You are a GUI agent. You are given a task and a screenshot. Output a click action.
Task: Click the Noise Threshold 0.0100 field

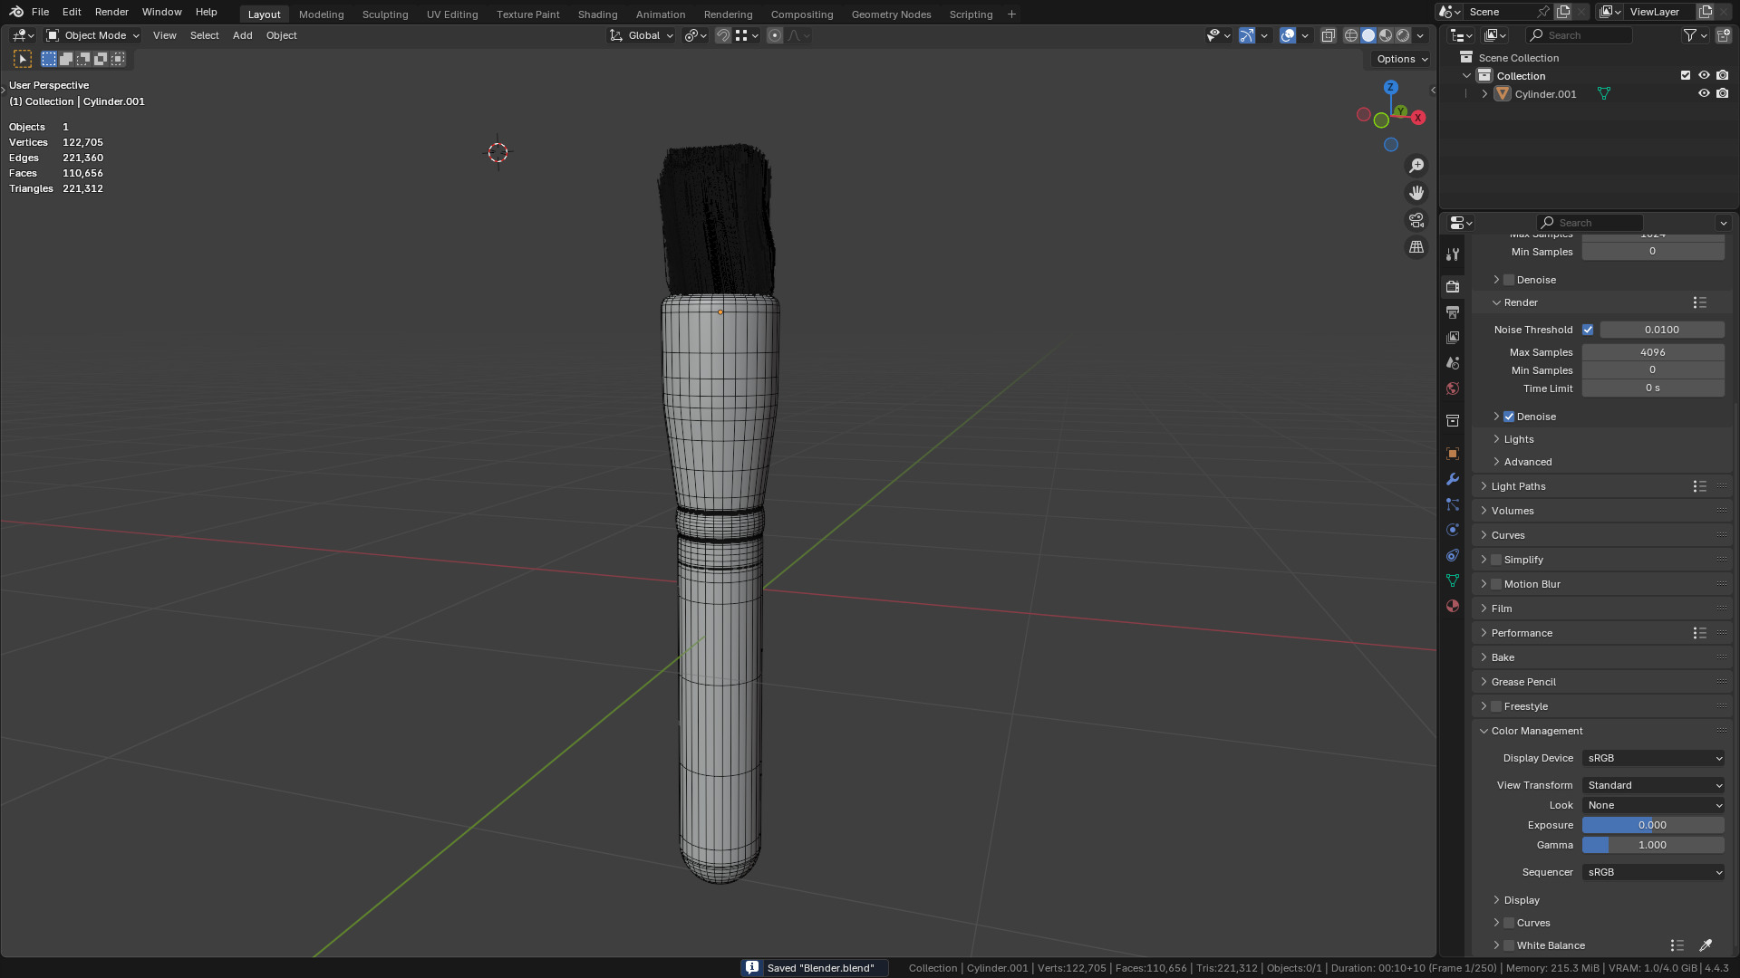pyautogui.click(x=1662, y=330)
